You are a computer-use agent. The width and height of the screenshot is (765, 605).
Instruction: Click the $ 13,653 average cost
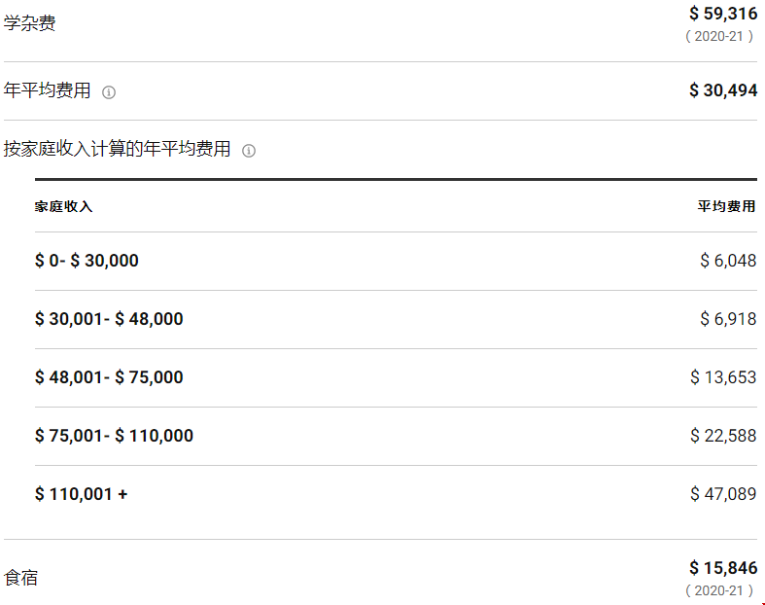click(723, 377)
